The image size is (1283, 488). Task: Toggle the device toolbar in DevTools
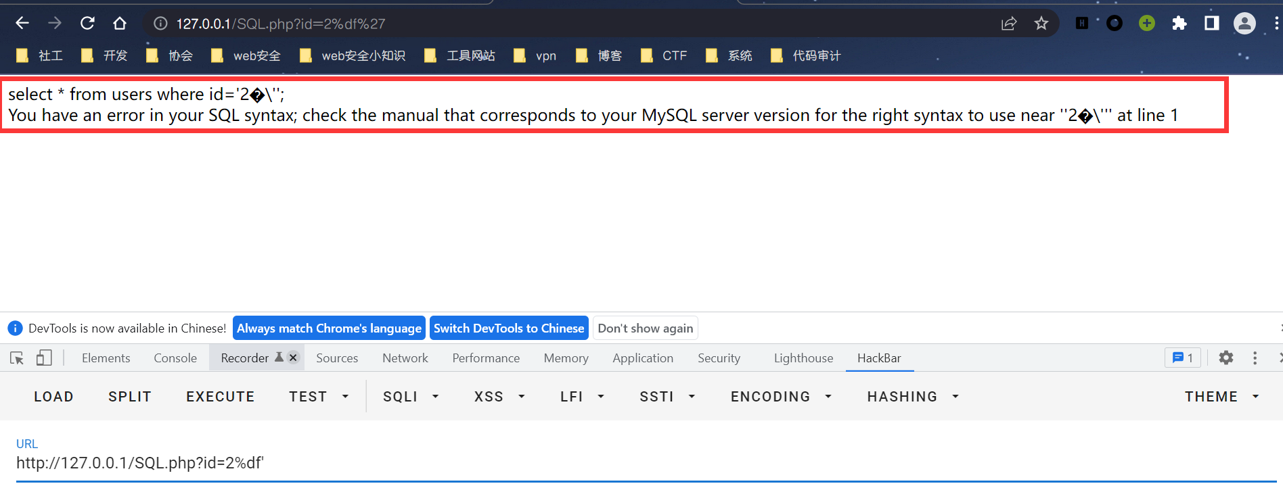pyautogui.click(x=44, y=358)
